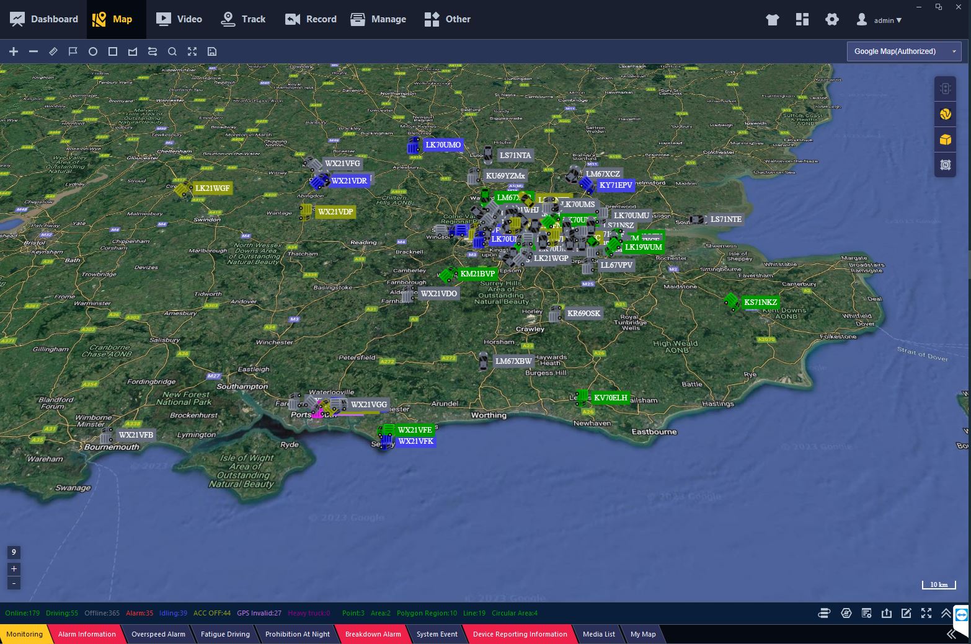The width and height of the screenshot is (971, 644).
Task: Expand bottom panel with double up chevron
Action: coord(946,613)
